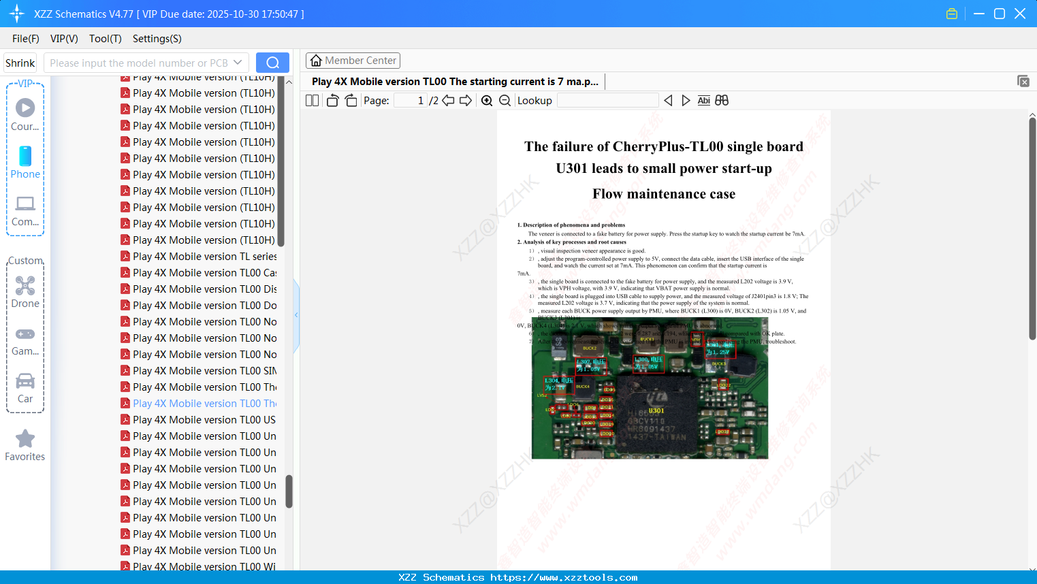Viewport: 1037px width, 584px height.
Task: Open the File(F) menu
Action: tap(26, 39)
